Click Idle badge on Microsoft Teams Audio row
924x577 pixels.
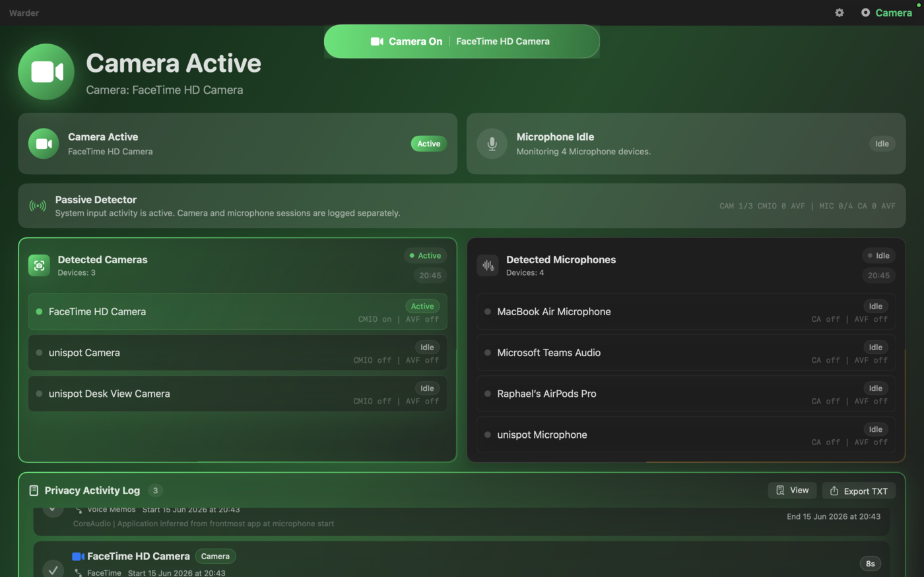[876, 348]
